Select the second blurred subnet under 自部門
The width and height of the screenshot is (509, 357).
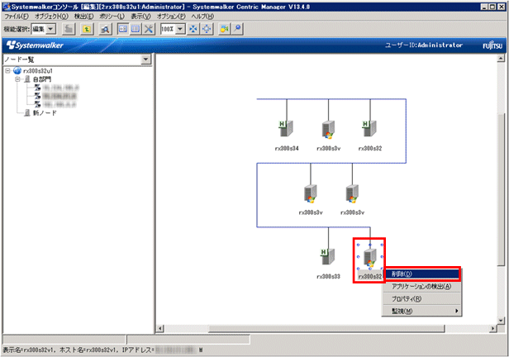pyautogui.click(x=59, y=96)
